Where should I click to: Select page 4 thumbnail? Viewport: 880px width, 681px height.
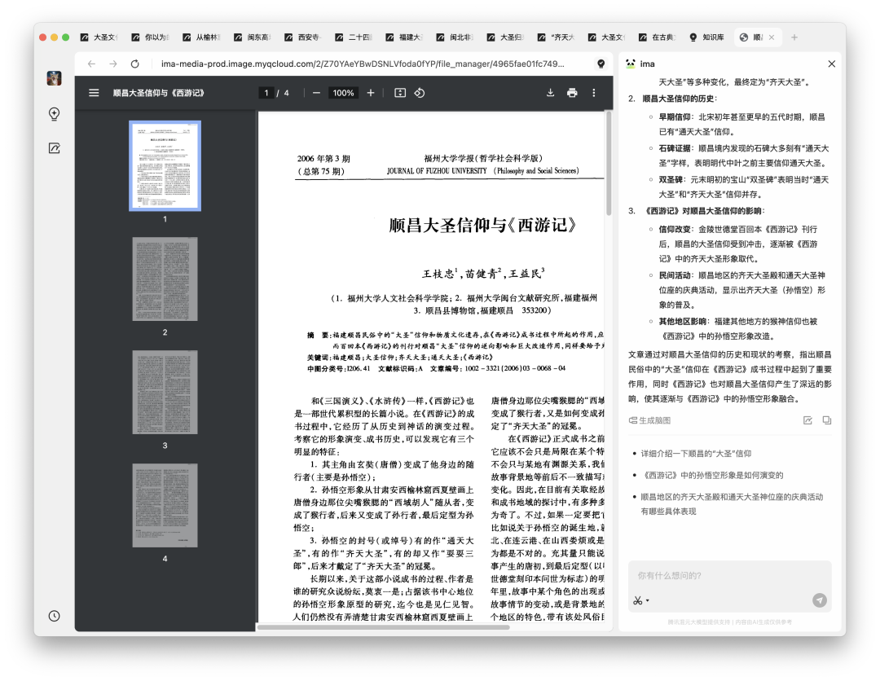point(165,505)
